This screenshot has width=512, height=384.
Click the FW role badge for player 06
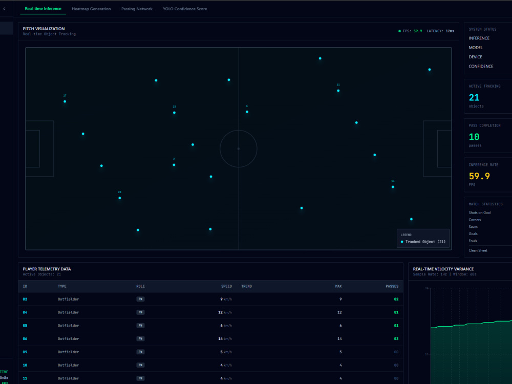(x=140, y=338)
